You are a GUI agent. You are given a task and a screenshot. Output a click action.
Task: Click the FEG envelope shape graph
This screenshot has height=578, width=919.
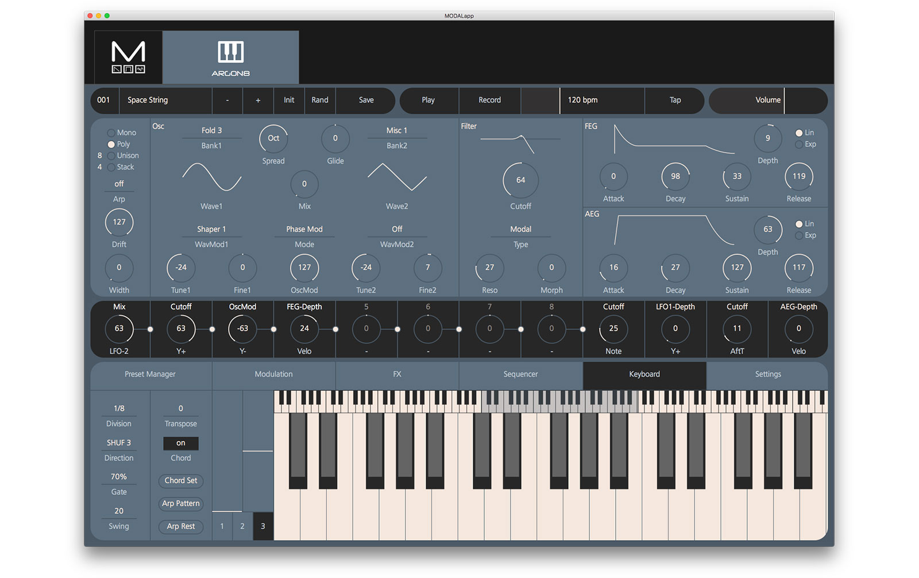[674, 139]
